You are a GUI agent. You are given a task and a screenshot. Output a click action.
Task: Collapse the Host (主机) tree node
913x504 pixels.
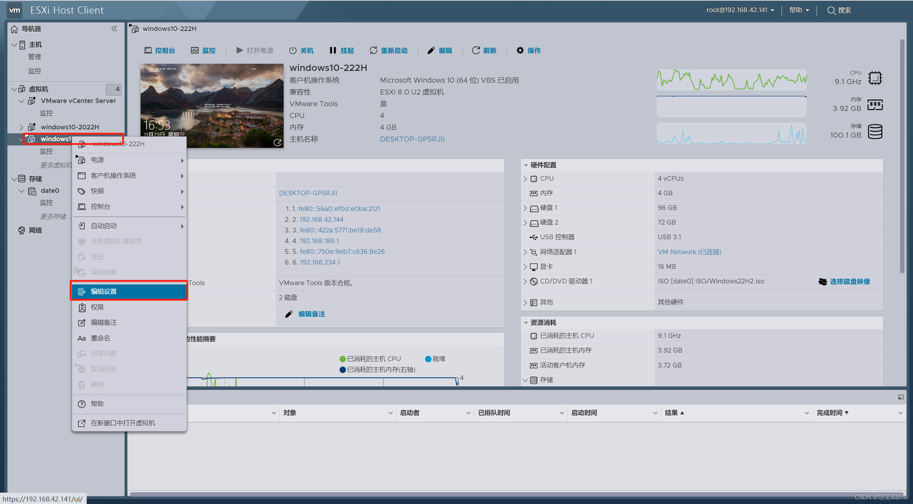click(14, 45)
